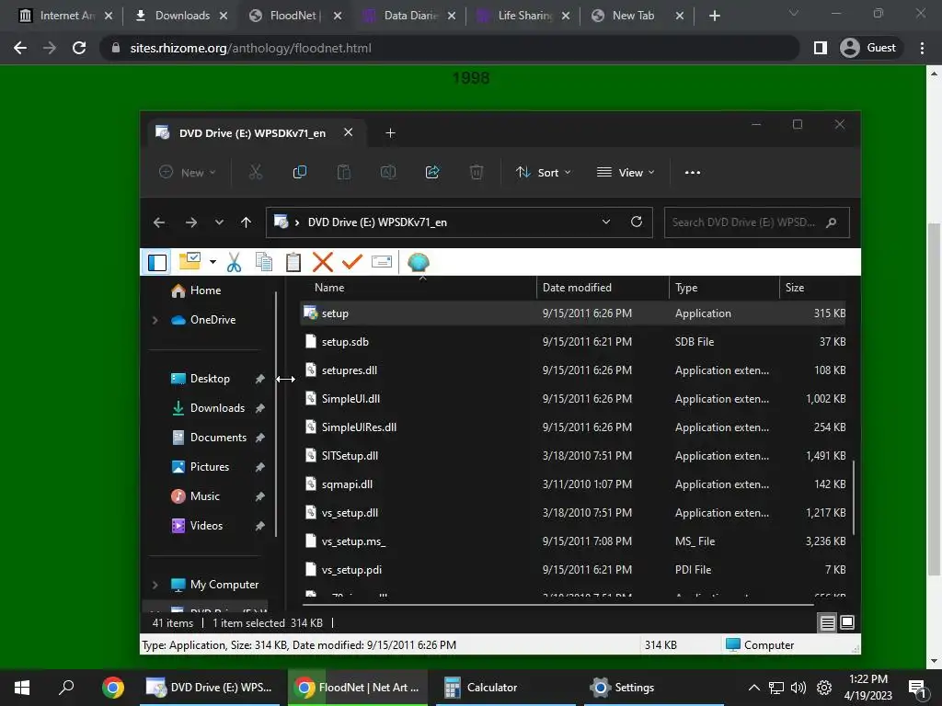Switch to large thumbnails view button

click(x=847, y=622)
